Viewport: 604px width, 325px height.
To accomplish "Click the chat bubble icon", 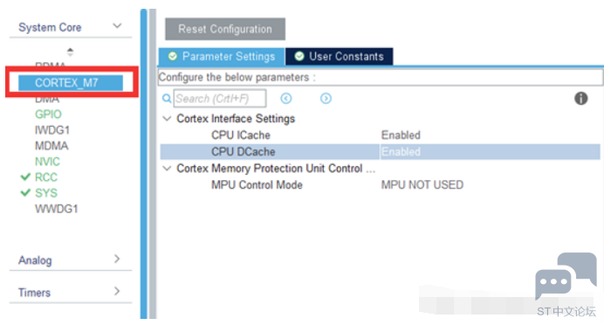I will (x=566, y=276).
